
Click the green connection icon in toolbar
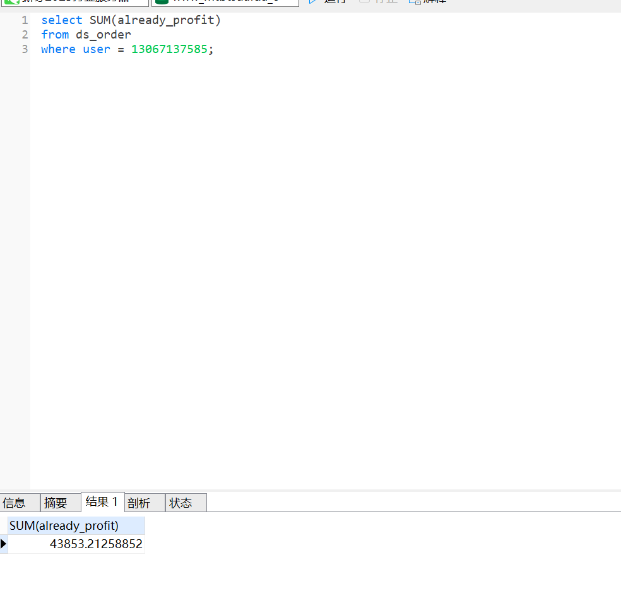11,2
